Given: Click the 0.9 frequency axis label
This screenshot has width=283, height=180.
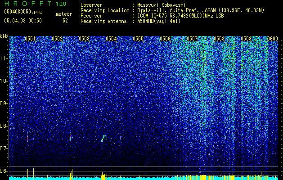Looking at the screenshot, I should 4,103.
